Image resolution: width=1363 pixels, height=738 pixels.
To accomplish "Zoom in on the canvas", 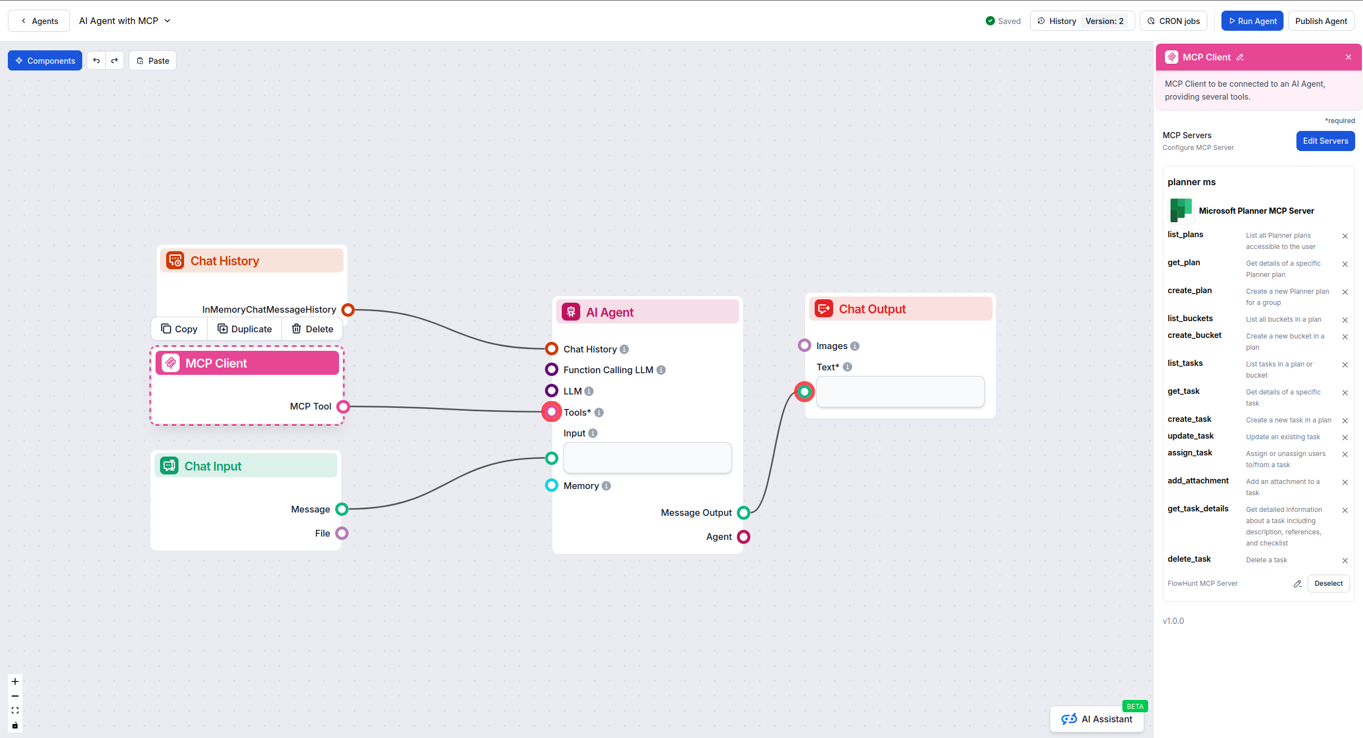I will pos(15,681).
